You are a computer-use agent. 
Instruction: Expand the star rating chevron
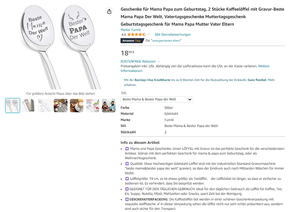149,34
